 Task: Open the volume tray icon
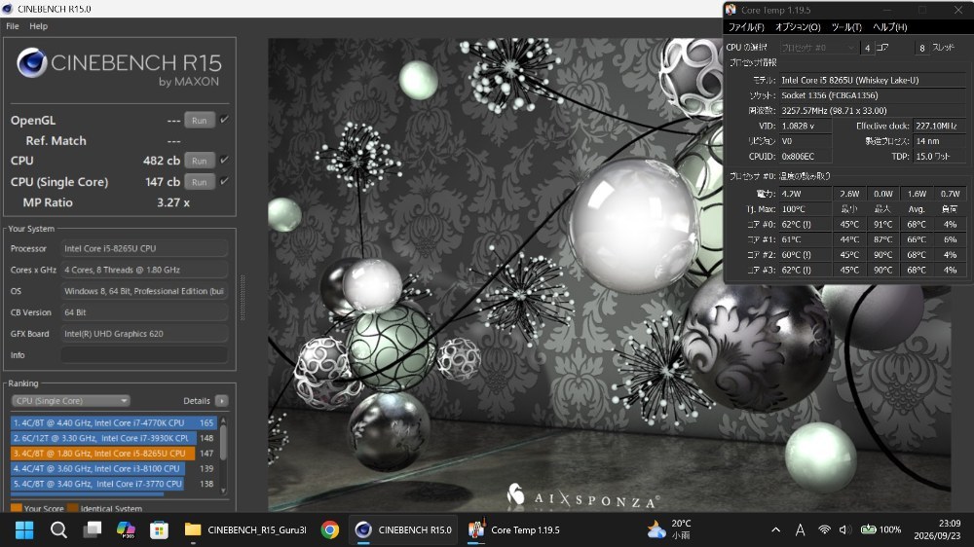[844, 529]
